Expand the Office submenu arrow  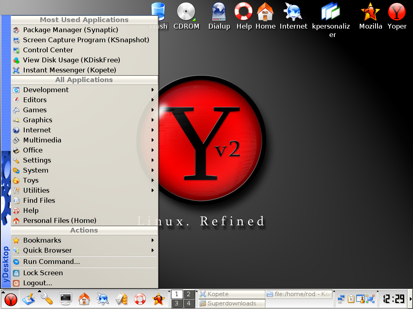pyautogui.click(x=152, y=150)
